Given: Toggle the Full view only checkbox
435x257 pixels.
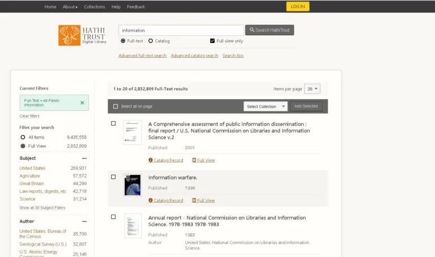Looking at the screenshot, I should pyautogui.click(x=212, y=41).
